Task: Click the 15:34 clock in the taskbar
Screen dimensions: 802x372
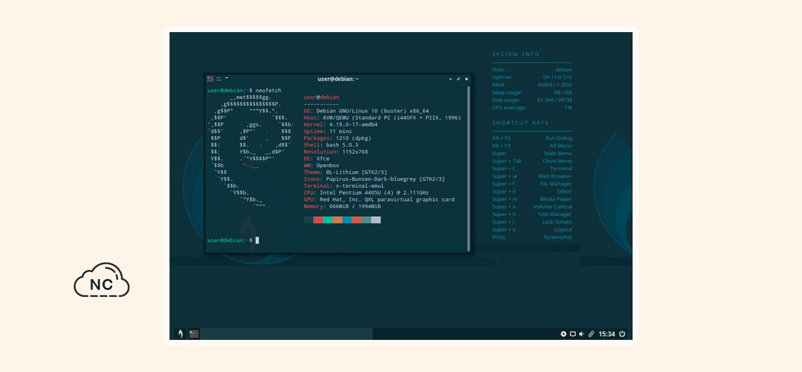Action: pyautogui.click(x=606, y=334)
